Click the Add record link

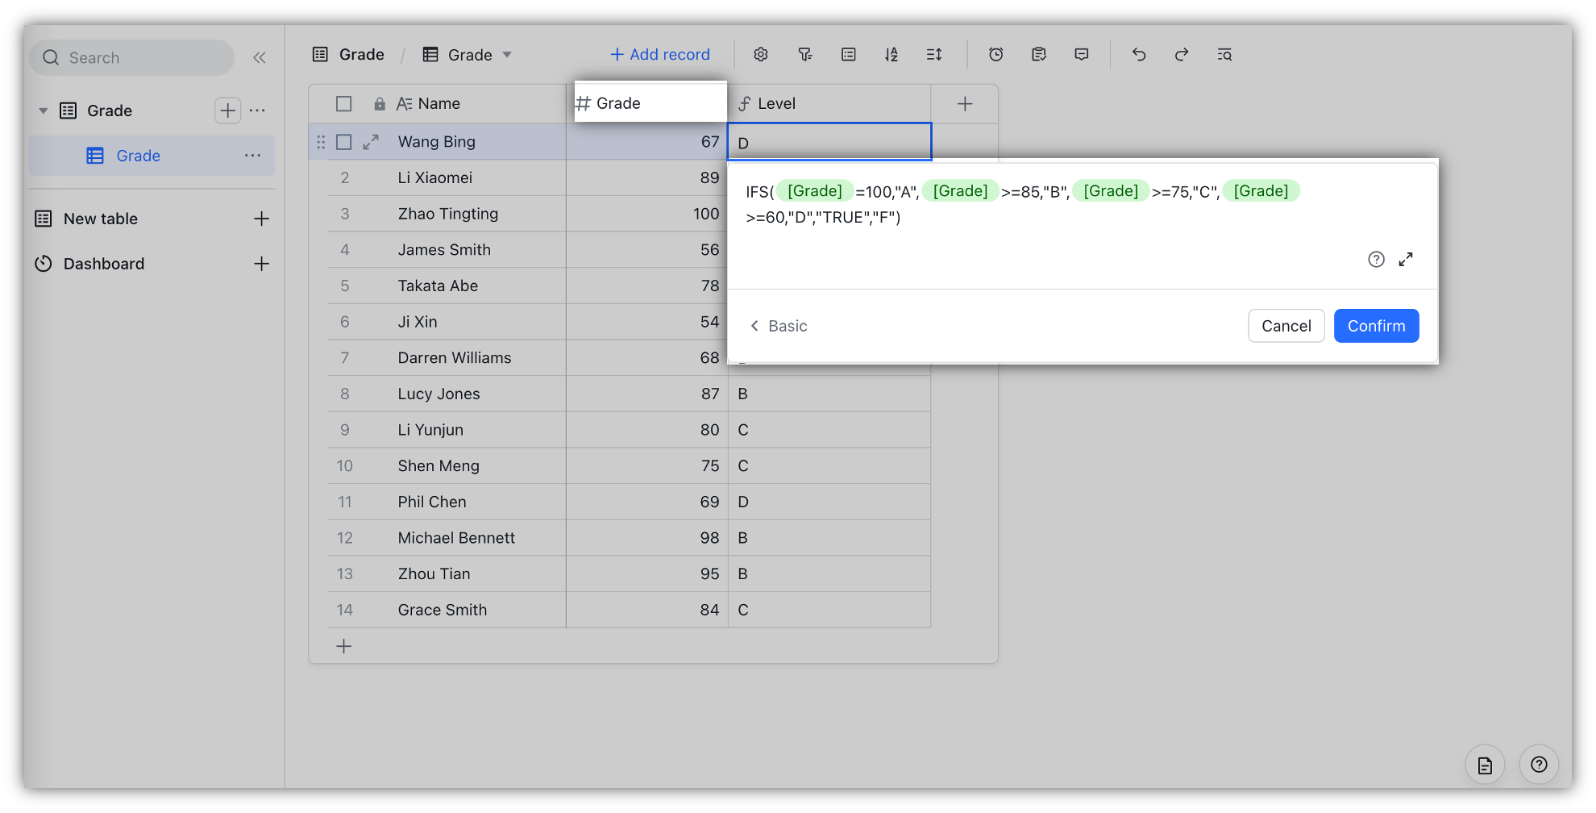pyautogui.click(x=660, y=55)
